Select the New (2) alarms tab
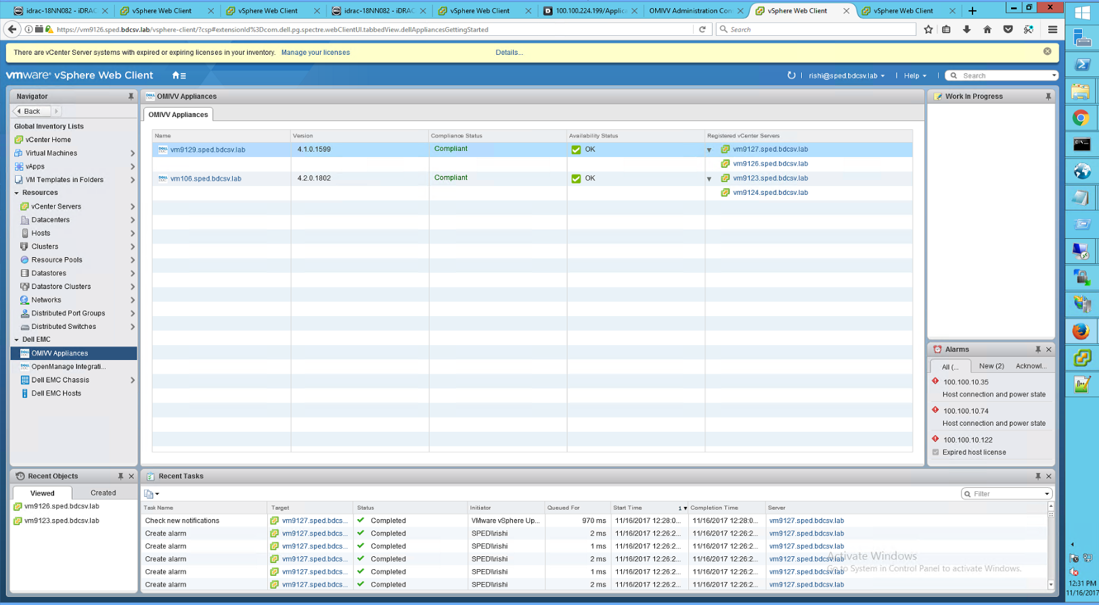Screen dimensions: 1099x605 click(x=991, y=366)
